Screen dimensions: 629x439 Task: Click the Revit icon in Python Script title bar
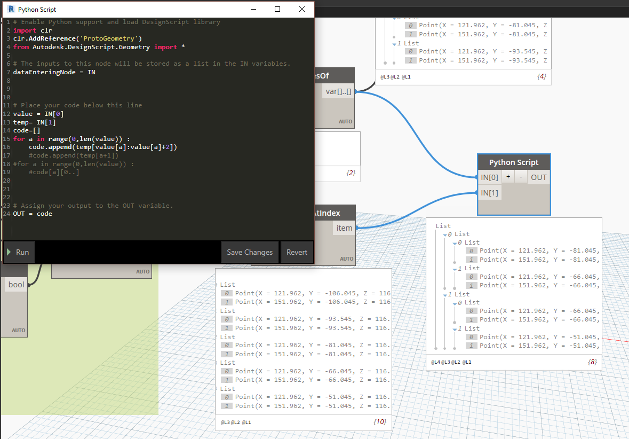[x=11, y=9]
